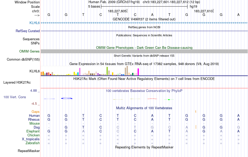Select the Elephant alignment row label
248x157 pixels.
pyautogui.click(x=33, y=131)
